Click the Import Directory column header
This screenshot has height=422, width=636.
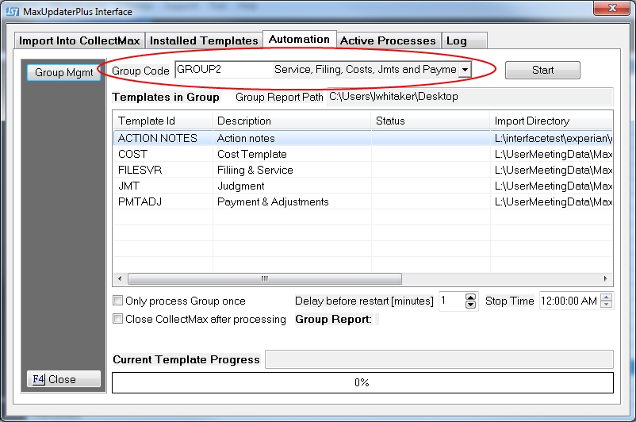click(x=531, y=121)
